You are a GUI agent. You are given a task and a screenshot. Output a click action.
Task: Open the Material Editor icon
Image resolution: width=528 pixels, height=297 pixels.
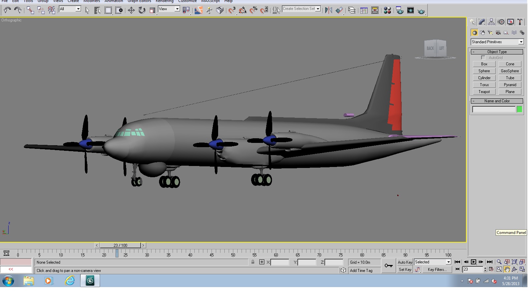387,11
